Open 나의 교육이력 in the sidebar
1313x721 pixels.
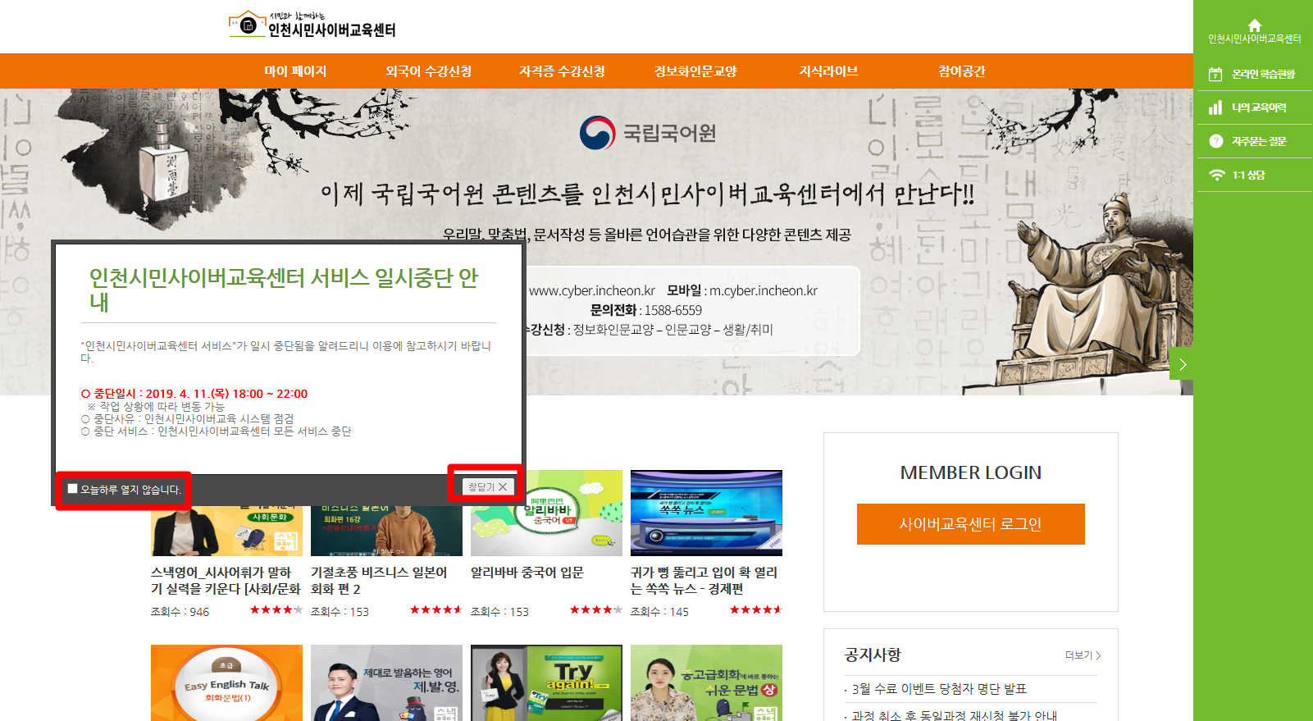[1254, 107]
